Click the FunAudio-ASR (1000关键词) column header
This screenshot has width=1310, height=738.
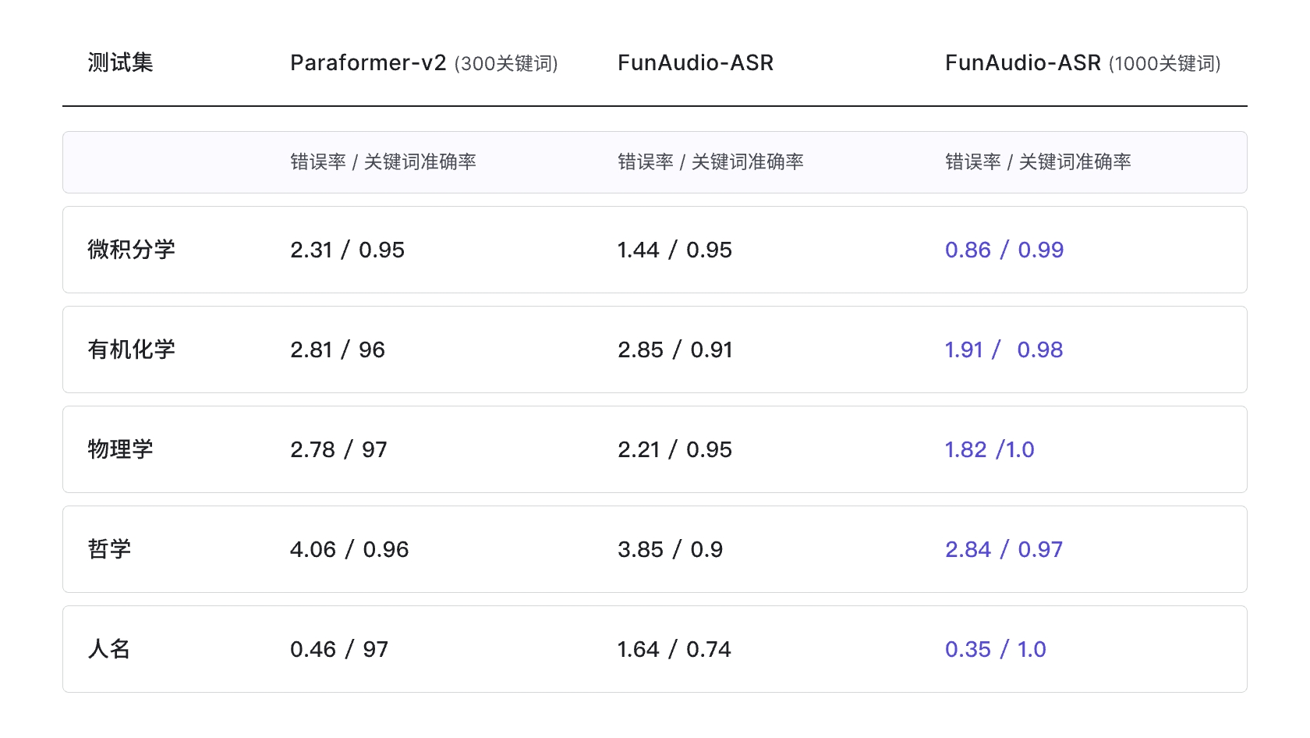(x=1082, y=63)
